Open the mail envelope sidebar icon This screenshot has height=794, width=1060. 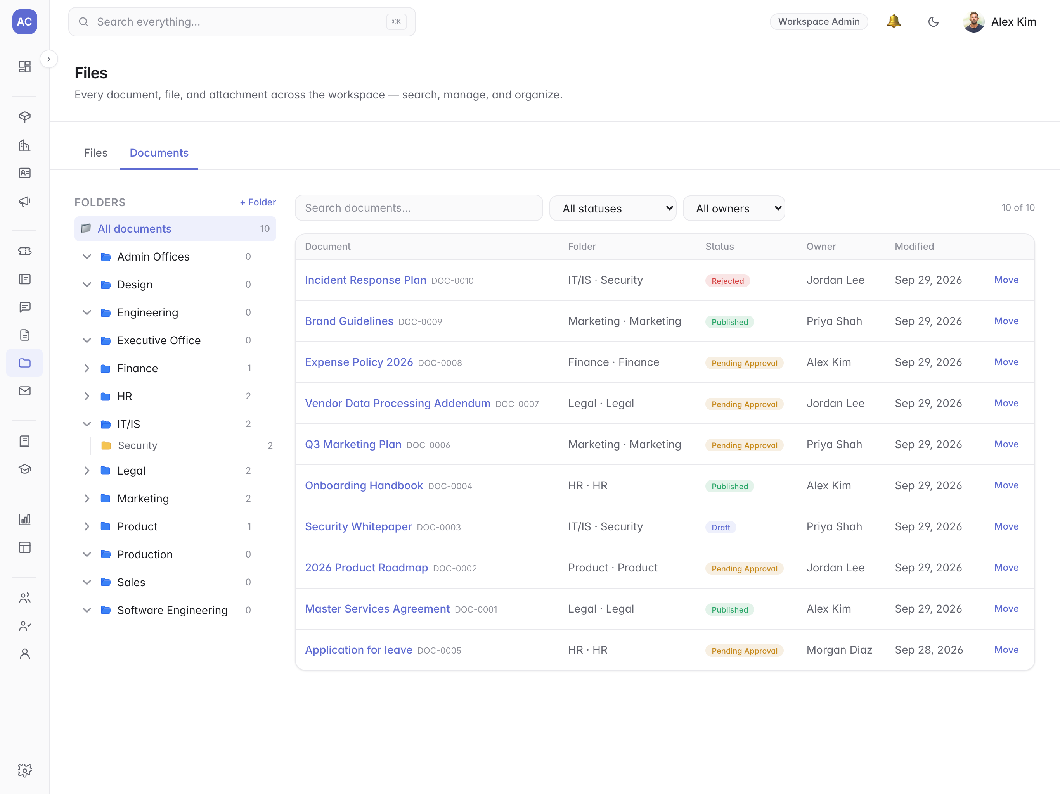click(x=24, y=391)
